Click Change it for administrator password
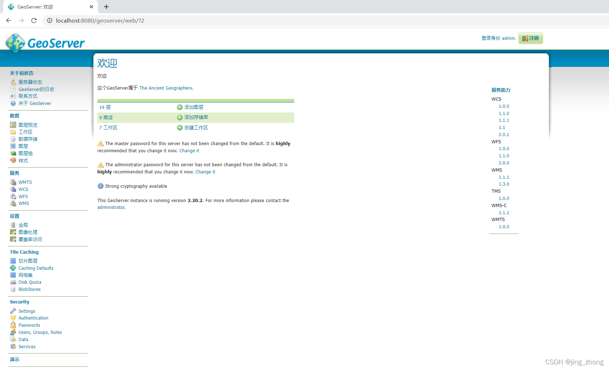609x369 pixels. (205, 172)
